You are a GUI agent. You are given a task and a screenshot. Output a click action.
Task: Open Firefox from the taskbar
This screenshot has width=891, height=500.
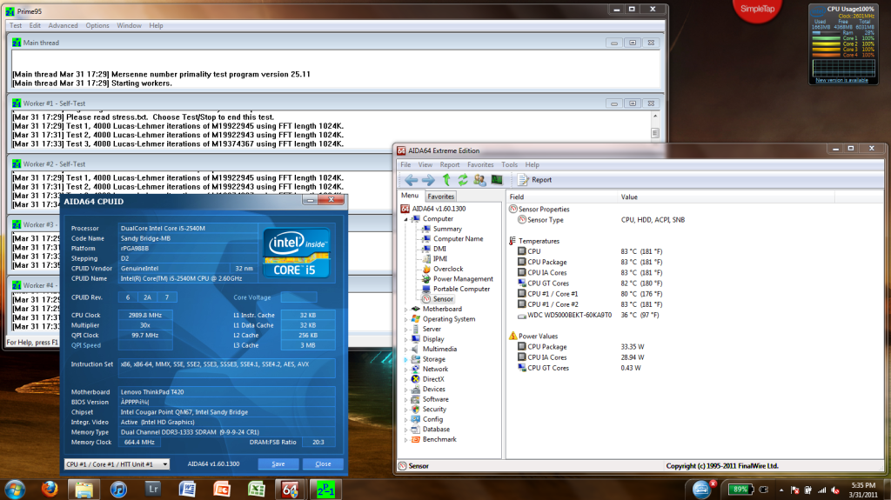click(x=50, y=490)
